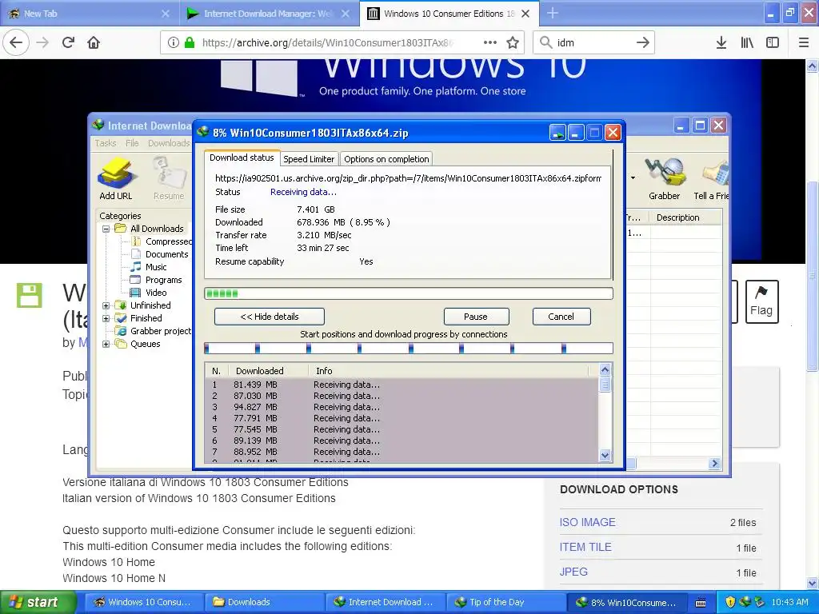Go to Firefox home page icon
819x614 pixels.
pyautogui.click(x=94, y=42)
